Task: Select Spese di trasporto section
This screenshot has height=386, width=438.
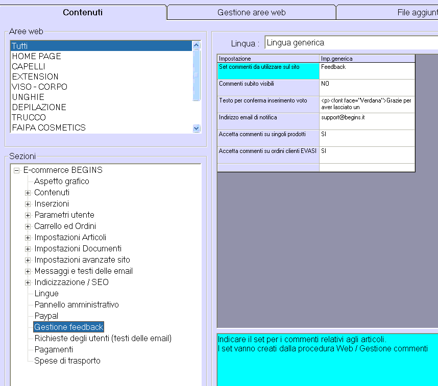Action: pos(67,361)
